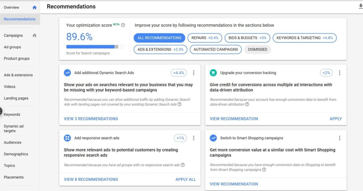Open Placements in sidebar
The image size is (363, 191).
click(x=14, y=177)
